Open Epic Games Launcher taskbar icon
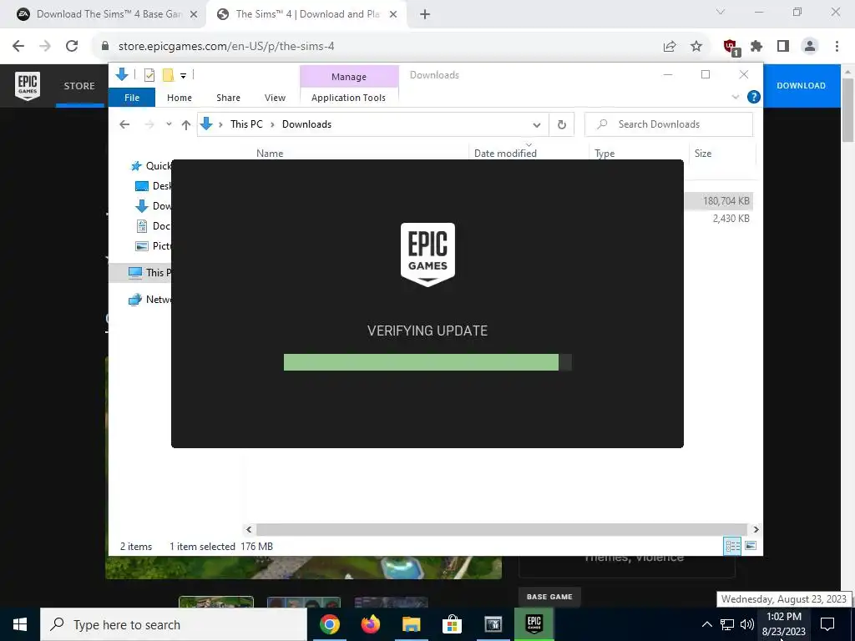 (534, 624)
